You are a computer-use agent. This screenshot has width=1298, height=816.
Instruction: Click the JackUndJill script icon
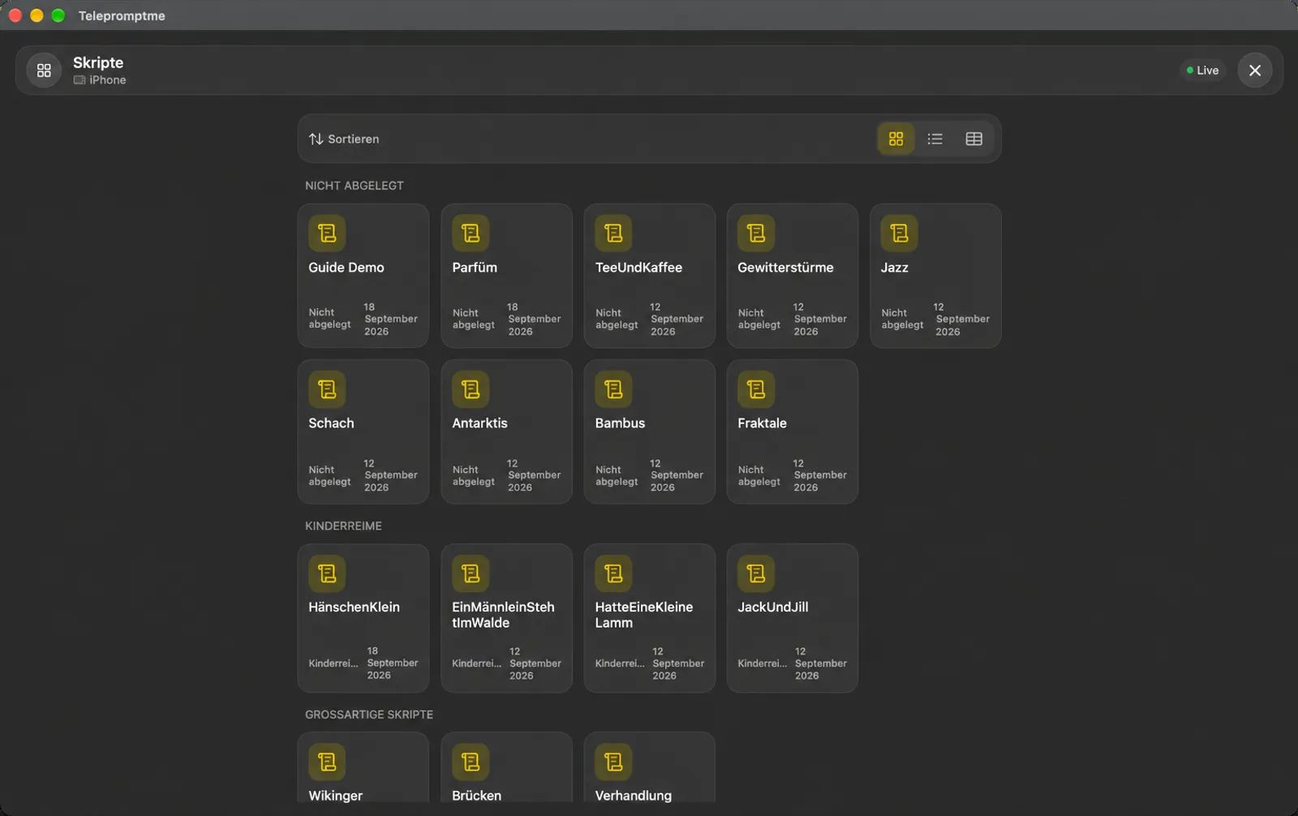coord(756,573)
